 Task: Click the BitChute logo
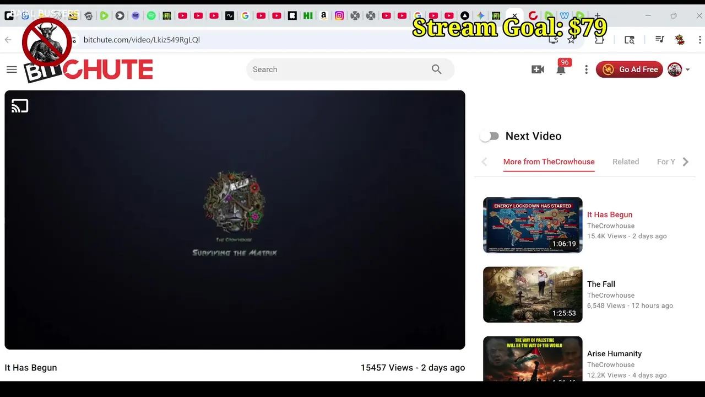88,70
